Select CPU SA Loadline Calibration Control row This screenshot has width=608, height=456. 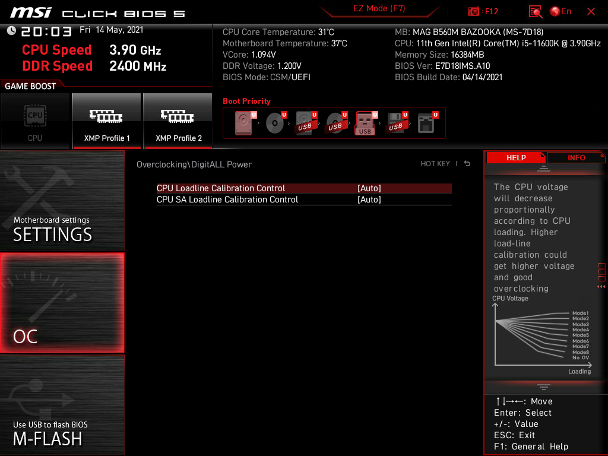click(x=304, y=199)
